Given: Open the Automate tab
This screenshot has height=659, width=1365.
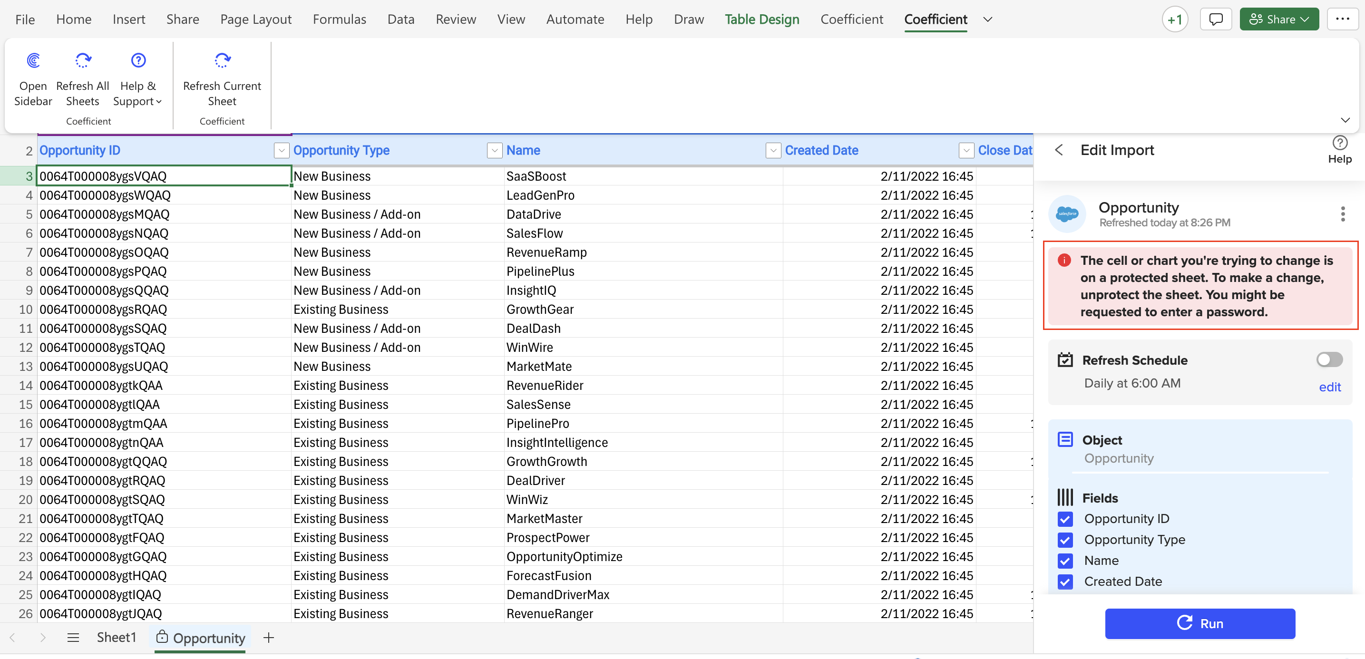Looking at the screenshot, I should pyautogui.click(x=575, y=19).
